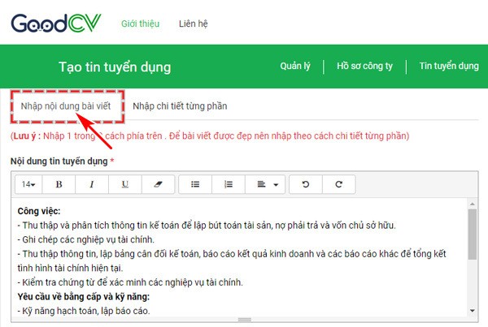Screen dimensions: 488x327
Task: Insert a bulleted list
Action: (x=195, y=184)
